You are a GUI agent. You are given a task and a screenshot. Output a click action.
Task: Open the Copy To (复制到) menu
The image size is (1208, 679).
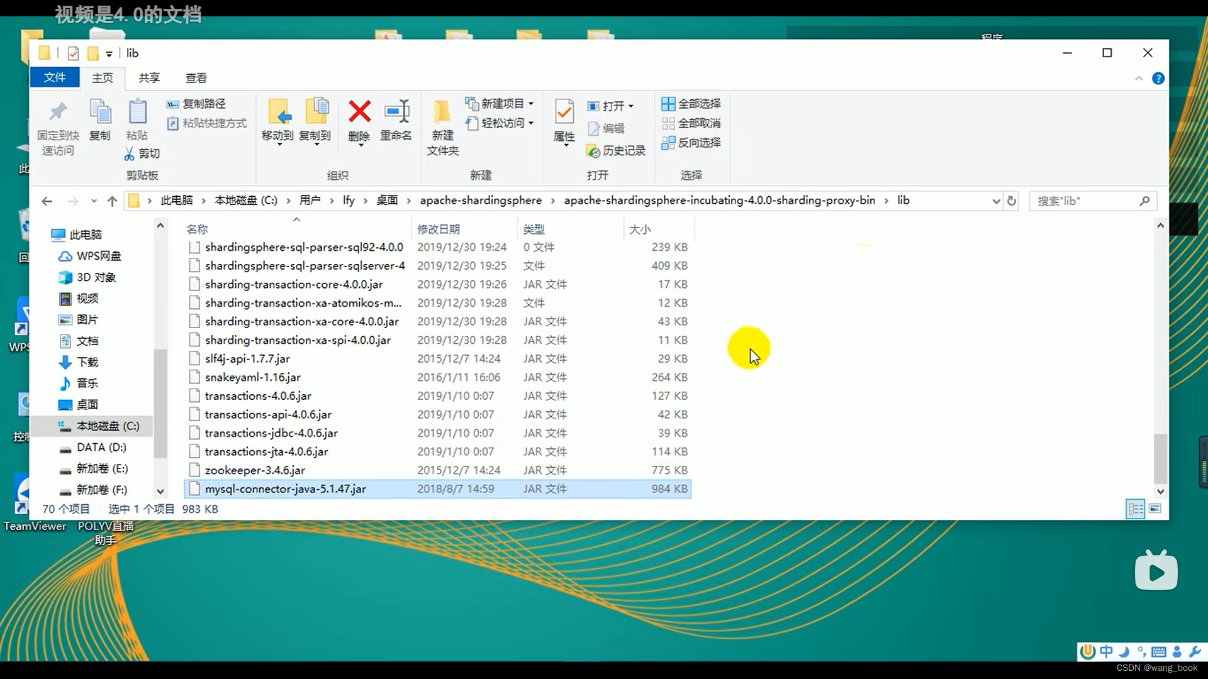click(x=315, y=123)
